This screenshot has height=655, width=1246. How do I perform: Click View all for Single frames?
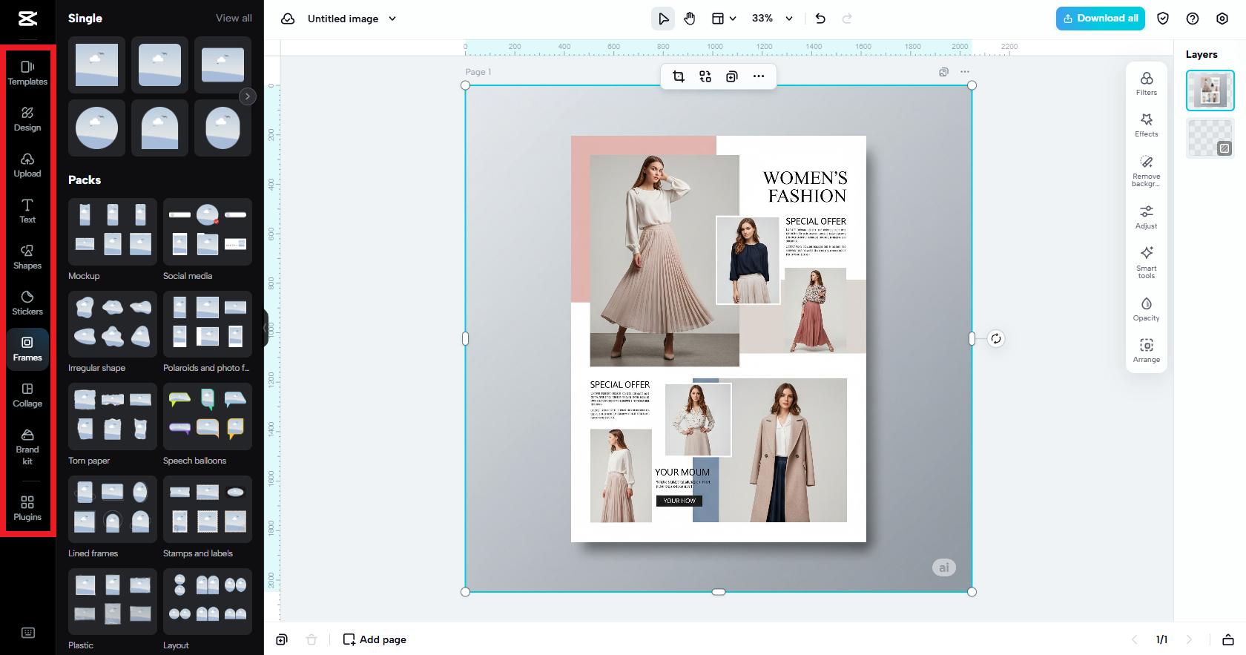pyautogui.click(x=234, y=18)
